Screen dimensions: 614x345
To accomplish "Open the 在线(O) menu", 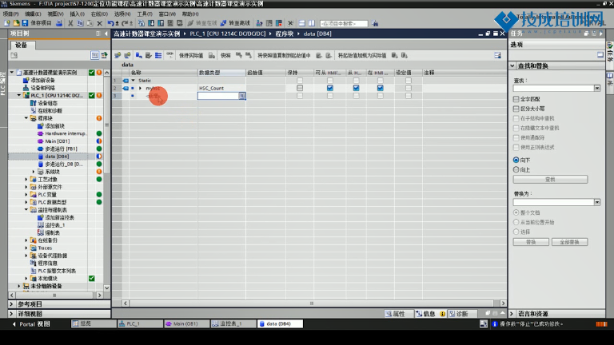I will 99,14.
